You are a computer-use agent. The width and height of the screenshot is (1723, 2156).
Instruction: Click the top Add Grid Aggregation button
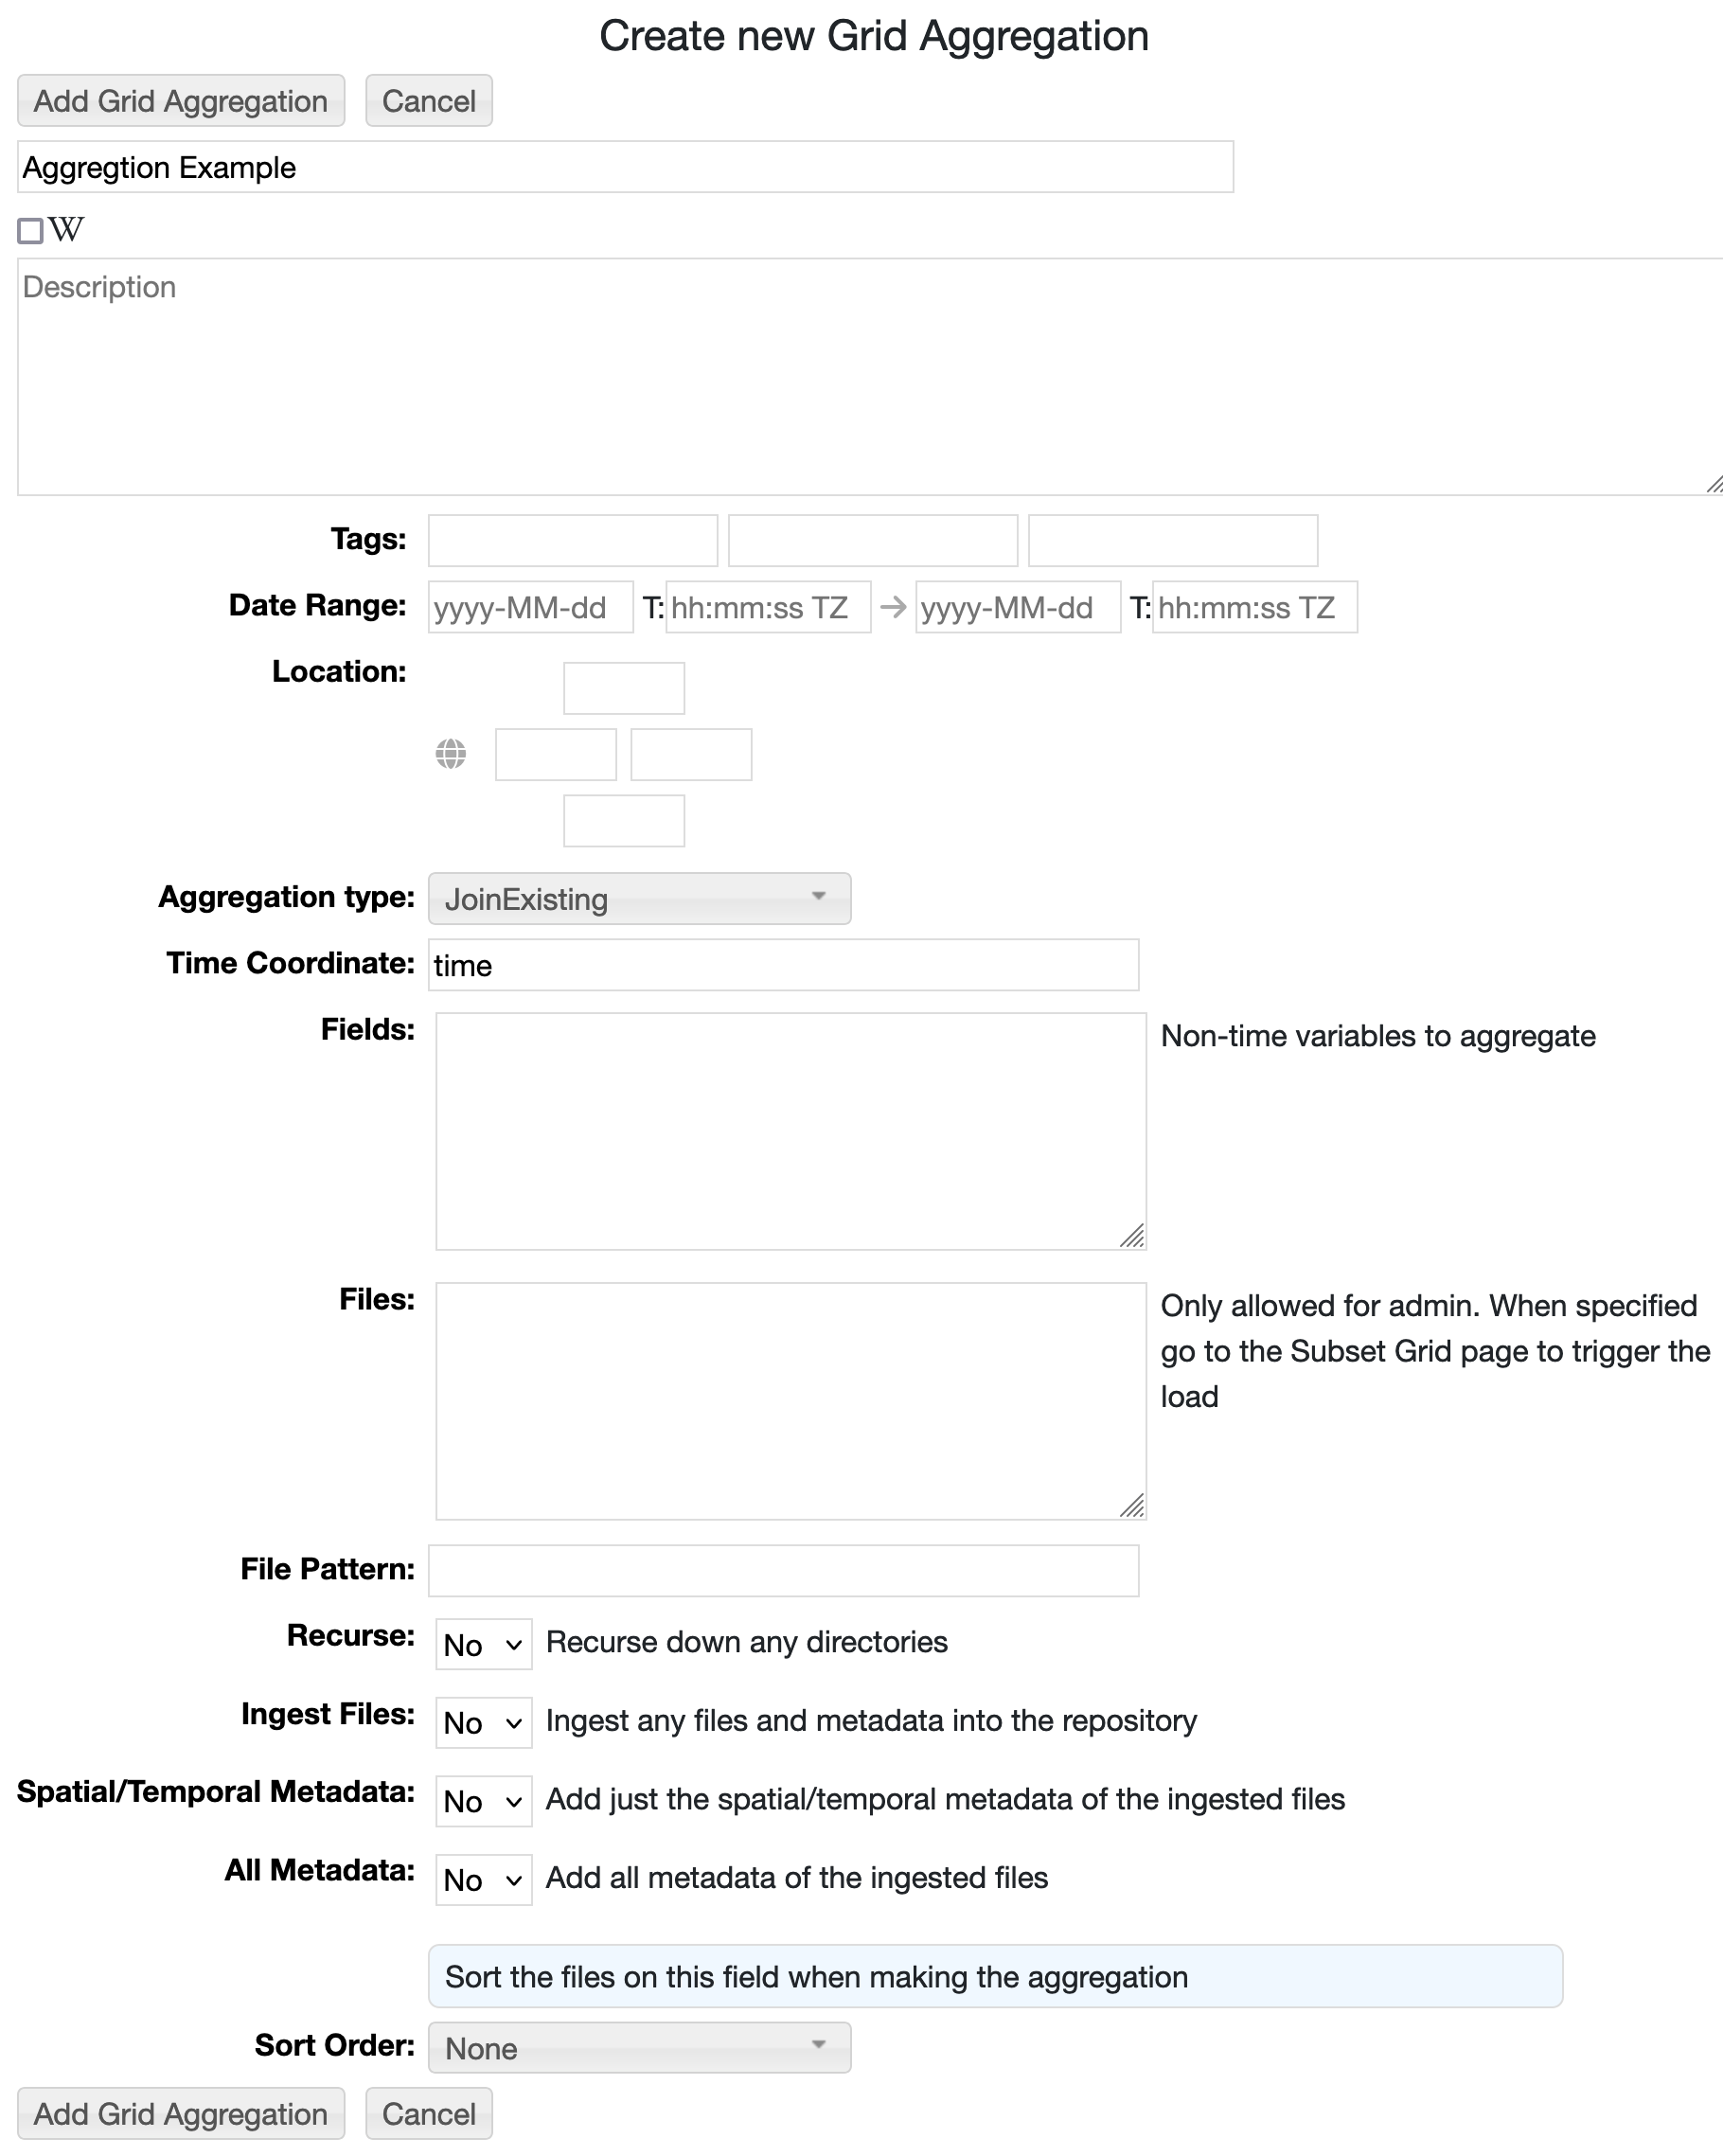(x=181, y=101)
